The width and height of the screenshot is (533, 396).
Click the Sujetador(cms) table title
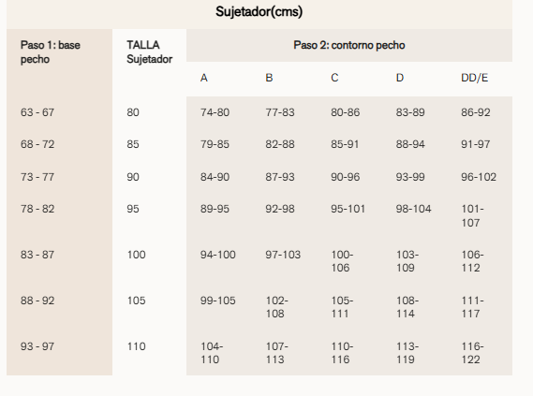(259, 12)
